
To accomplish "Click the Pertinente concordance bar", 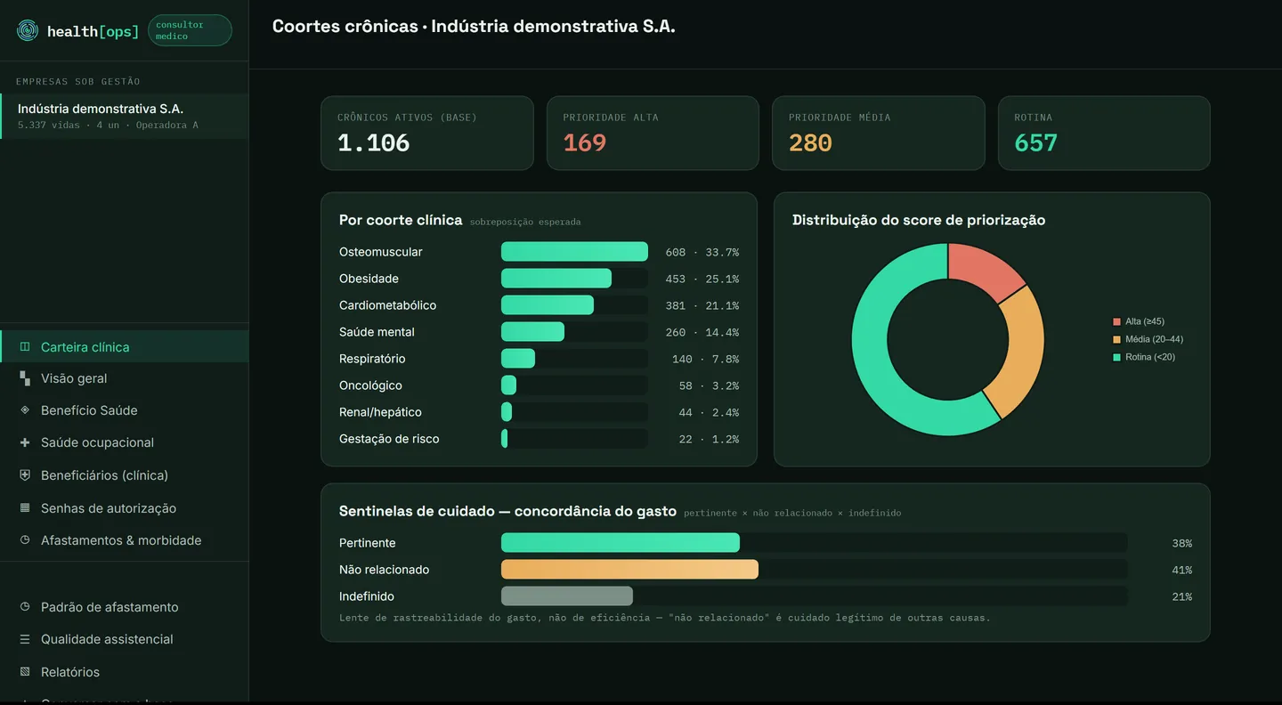I will click(x=621, y=543).
